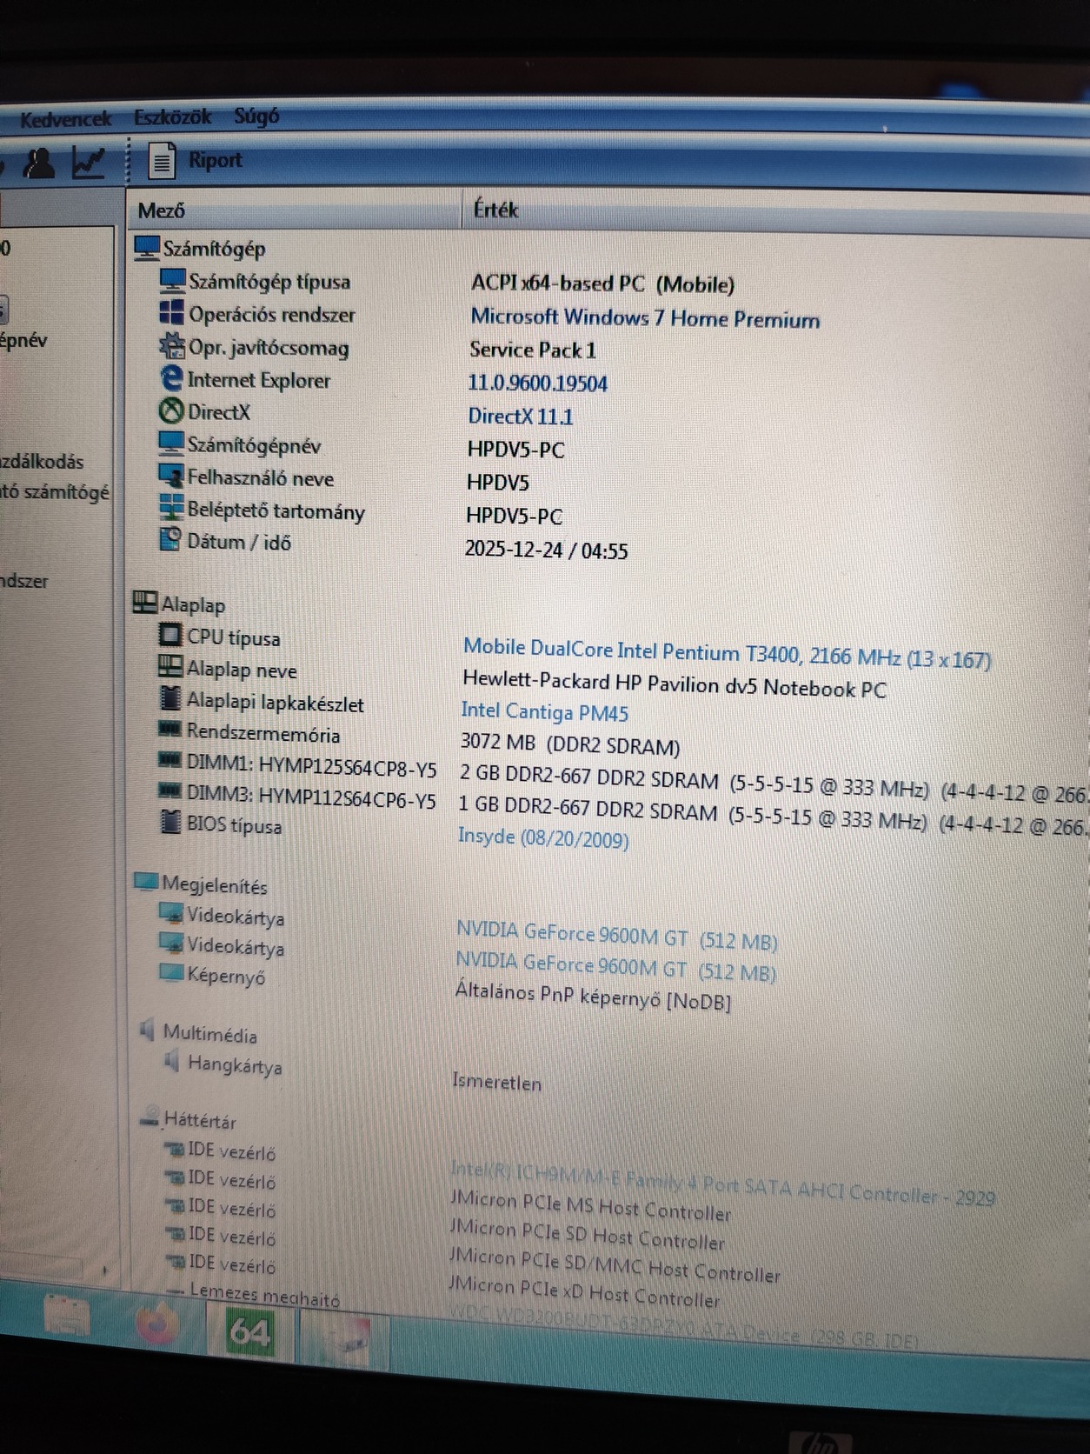The height and width of the screenshot is (1454, 1090).
Task: Select the JMicron PCIe SD Host Controller row
Action: tap(587, 1235)
